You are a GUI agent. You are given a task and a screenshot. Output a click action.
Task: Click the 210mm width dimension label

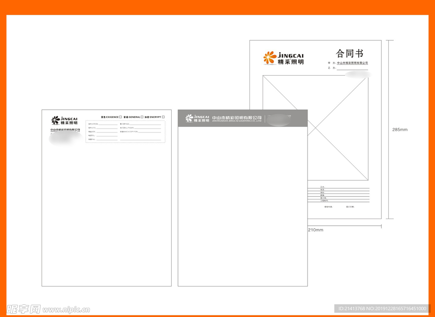click(x=316, y=230)
